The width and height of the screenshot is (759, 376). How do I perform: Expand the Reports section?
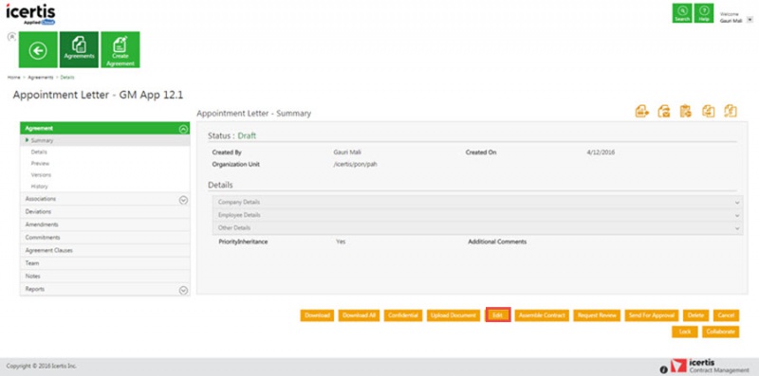pos(183,290)
